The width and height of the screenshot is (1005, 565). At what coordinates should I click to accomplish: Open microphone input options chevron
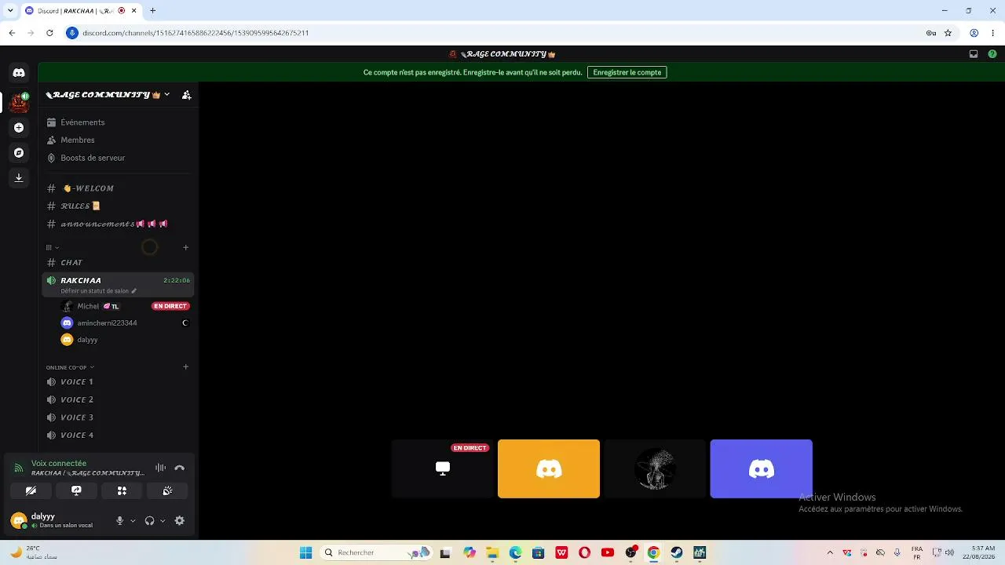coord(133,521)
